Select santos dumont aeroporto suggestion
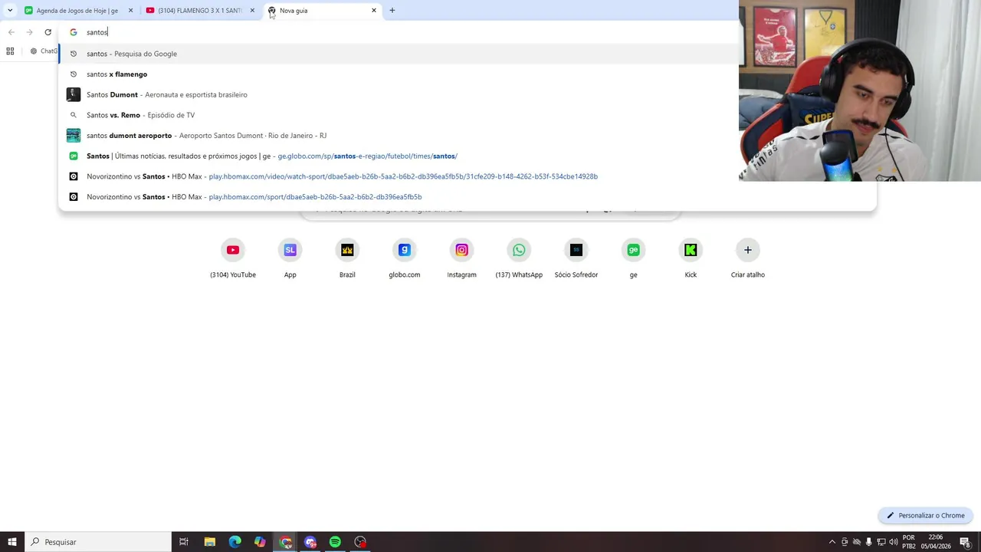Screen dimensions: 981x552 click(399, 136)
